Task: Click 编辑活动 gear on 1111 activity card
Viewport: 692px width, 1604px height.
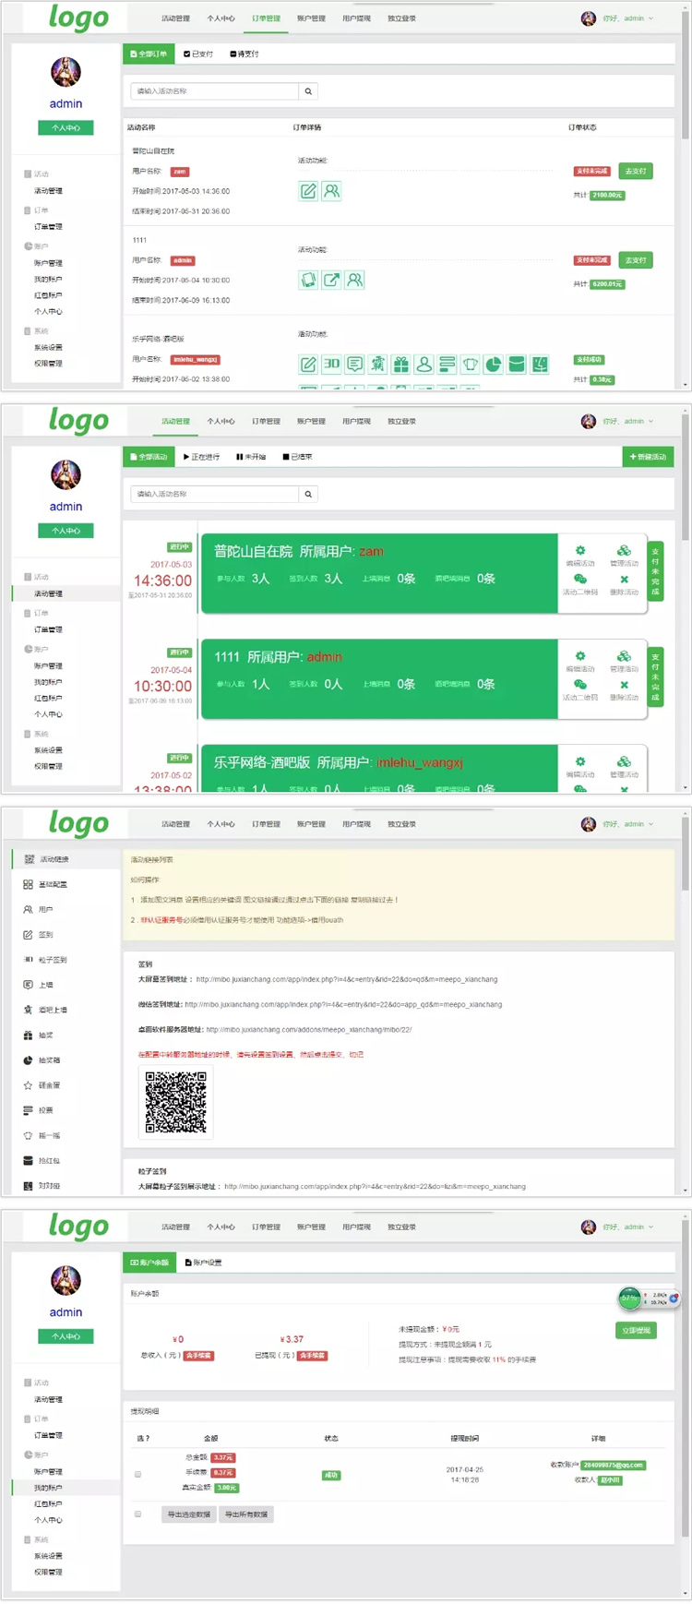Action: 580,656
